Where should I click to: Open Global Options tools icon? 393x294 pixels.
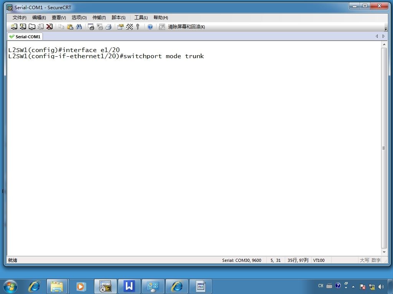[130, 27]
